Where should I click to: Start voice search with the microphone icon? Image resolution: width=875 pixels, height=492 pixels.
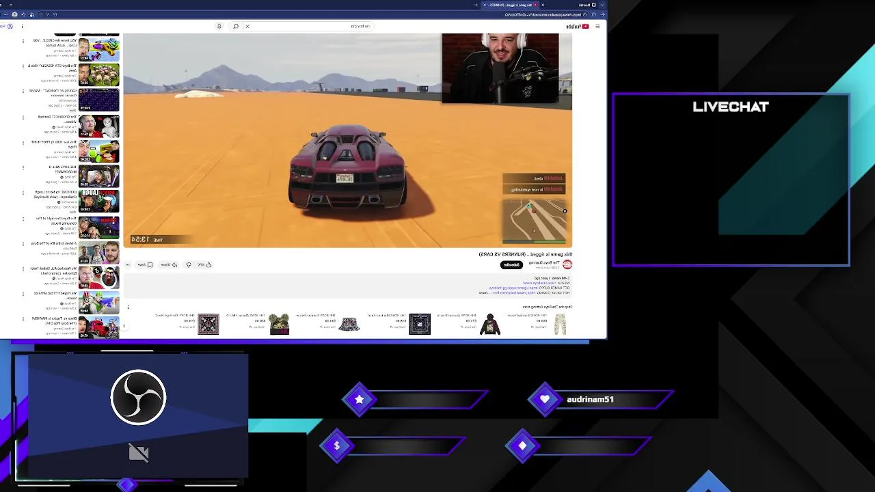[219, 26]
